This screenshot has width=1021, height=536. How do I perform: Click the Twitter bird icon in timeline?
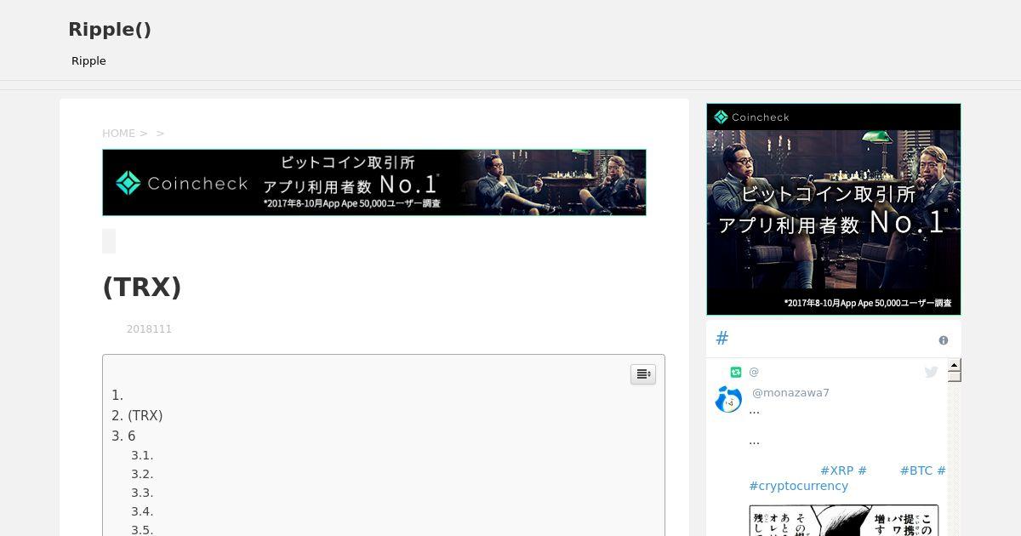(x=932, y=372)
